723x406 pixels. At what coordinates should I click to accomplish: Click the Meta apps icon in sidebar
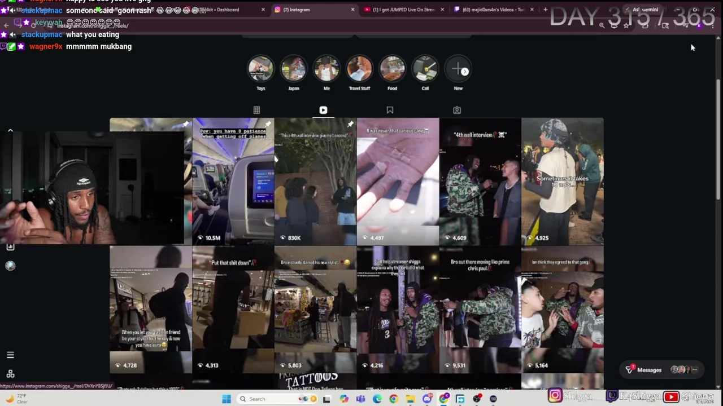[10, 374]
